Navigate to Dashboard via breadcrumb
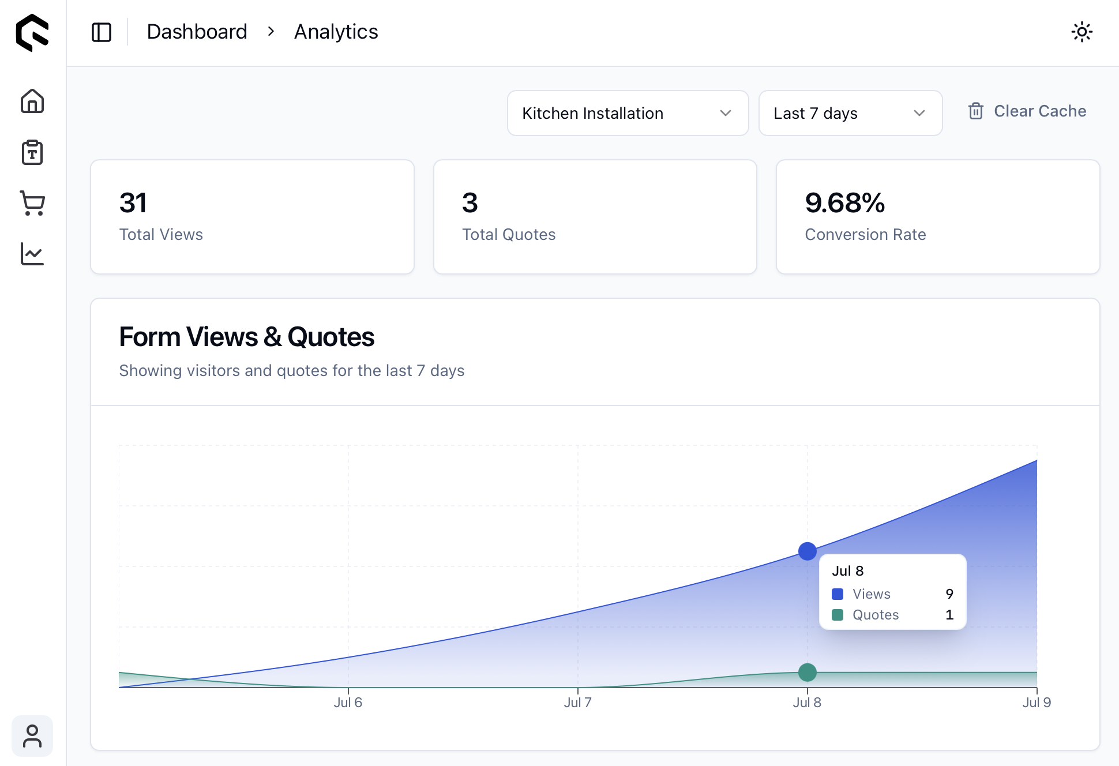Screen dimensions: 1119x766 [197, 32]
